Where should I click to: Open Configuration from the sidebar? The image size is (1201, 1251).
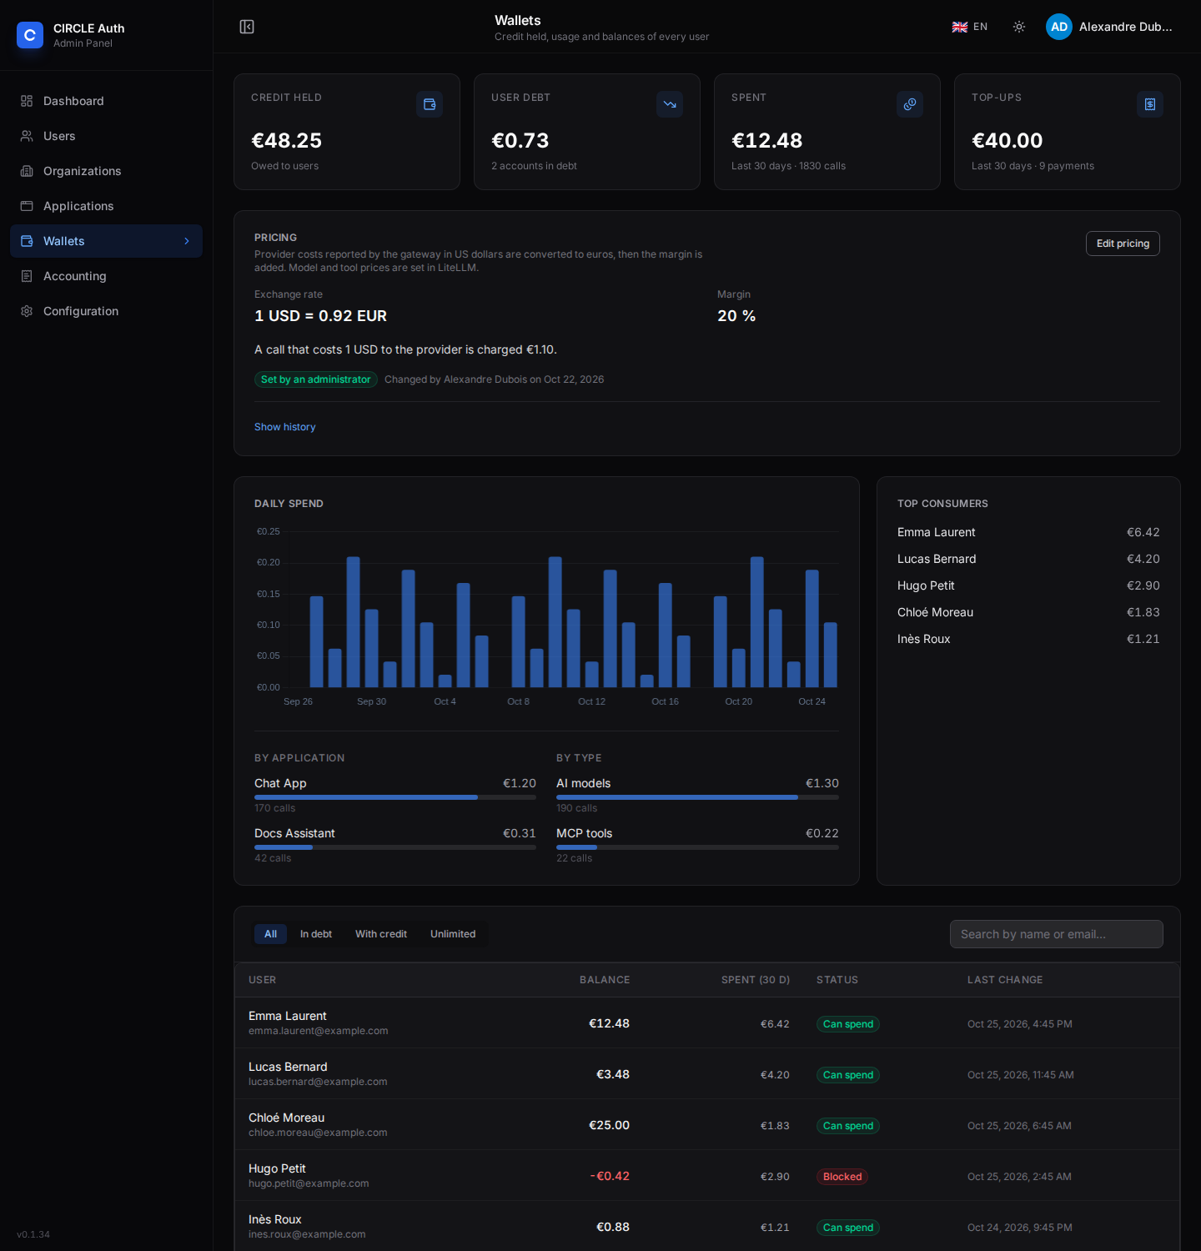(x=106, y=311)
